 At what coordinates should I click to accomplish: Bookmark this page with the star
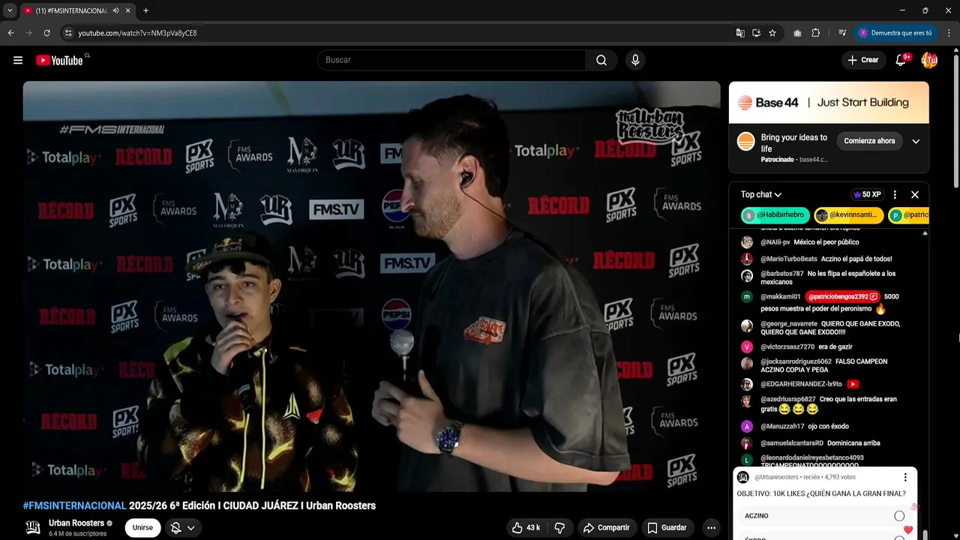click(x=772, y=33)
